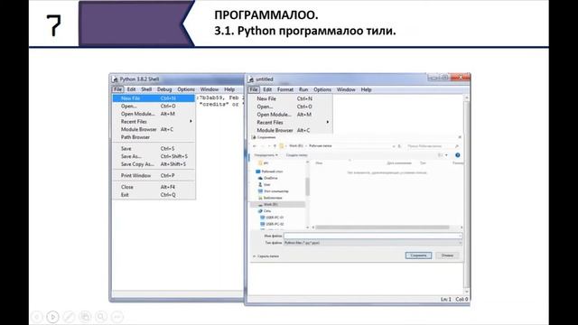Choose Path Browser in Shell File menu
This screenshot has width=578, height=325.
[x=154, y=137]
